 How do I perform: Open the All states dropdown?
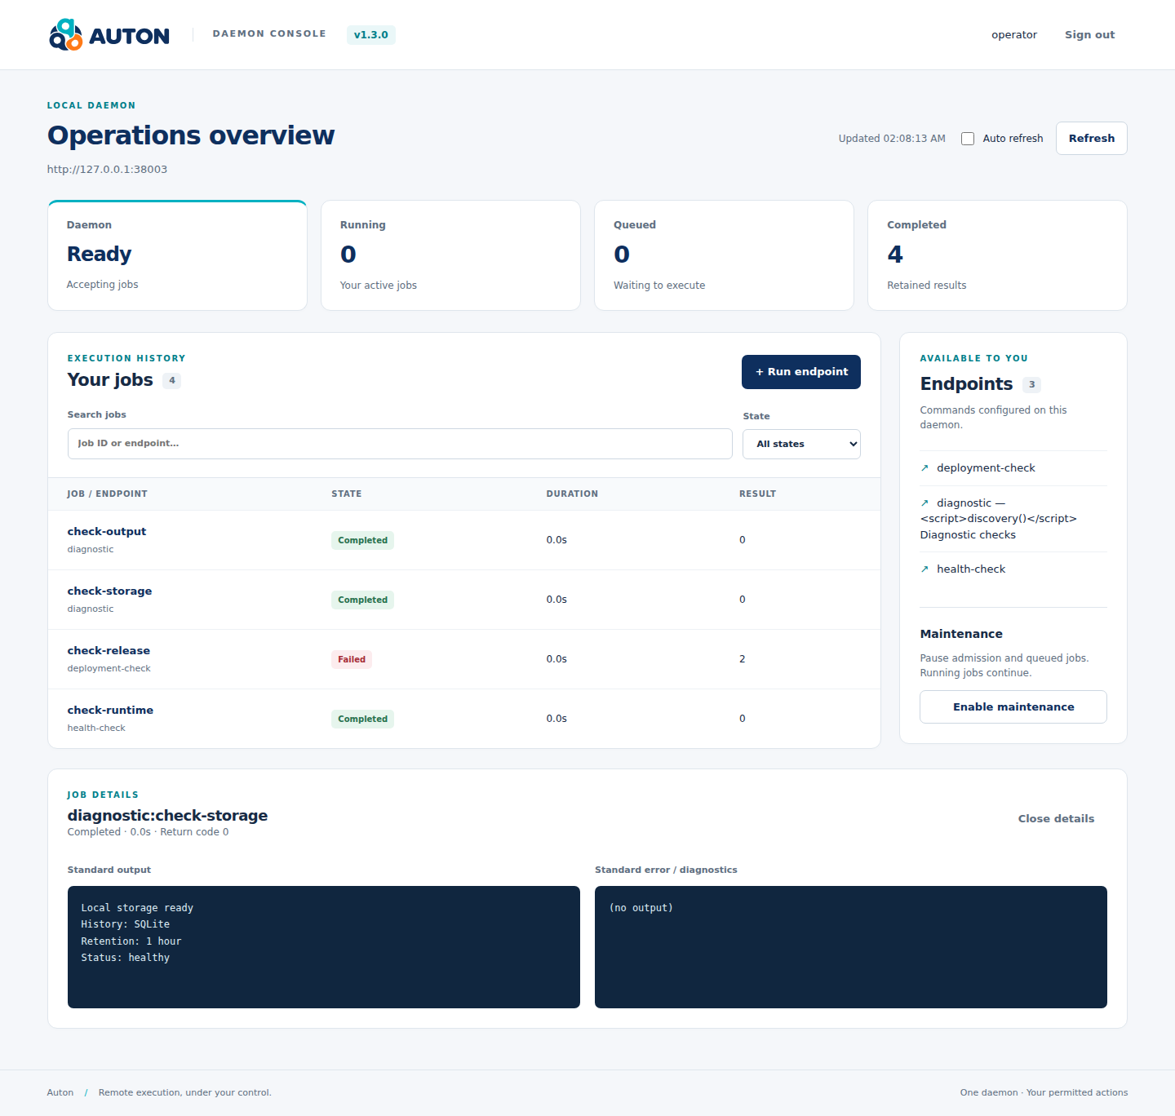pos(801,444)
